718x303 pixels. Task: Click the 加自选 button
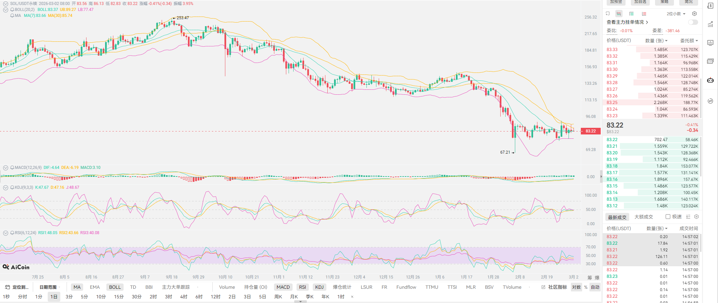tap(640, 2)
